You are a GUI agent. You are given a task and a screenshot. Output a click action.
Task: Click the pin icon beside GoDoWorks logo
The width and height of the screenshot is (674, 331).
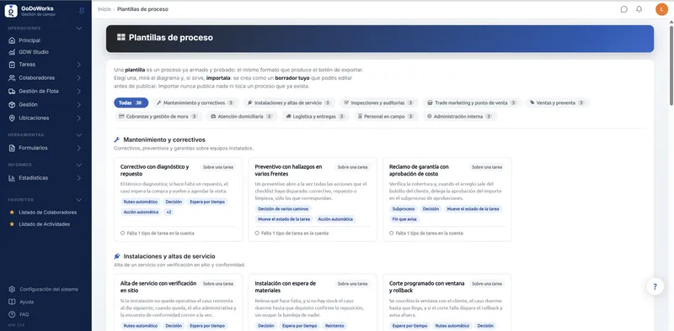(82, 11)
